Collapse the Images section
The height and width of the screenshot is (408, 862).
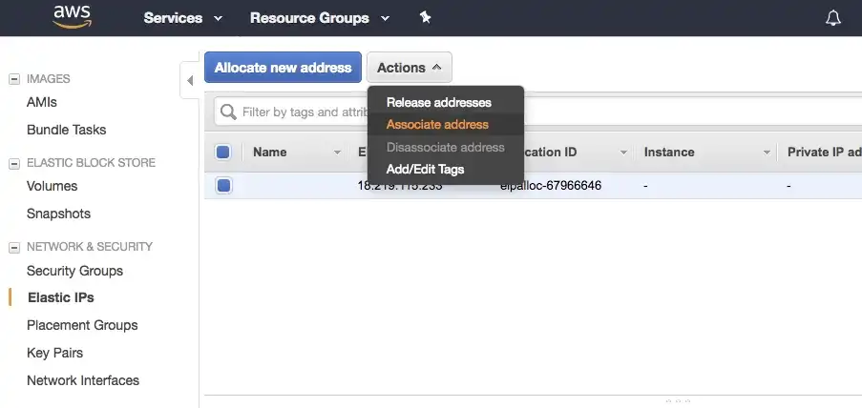pyautogui.click(x=13, y=79)
